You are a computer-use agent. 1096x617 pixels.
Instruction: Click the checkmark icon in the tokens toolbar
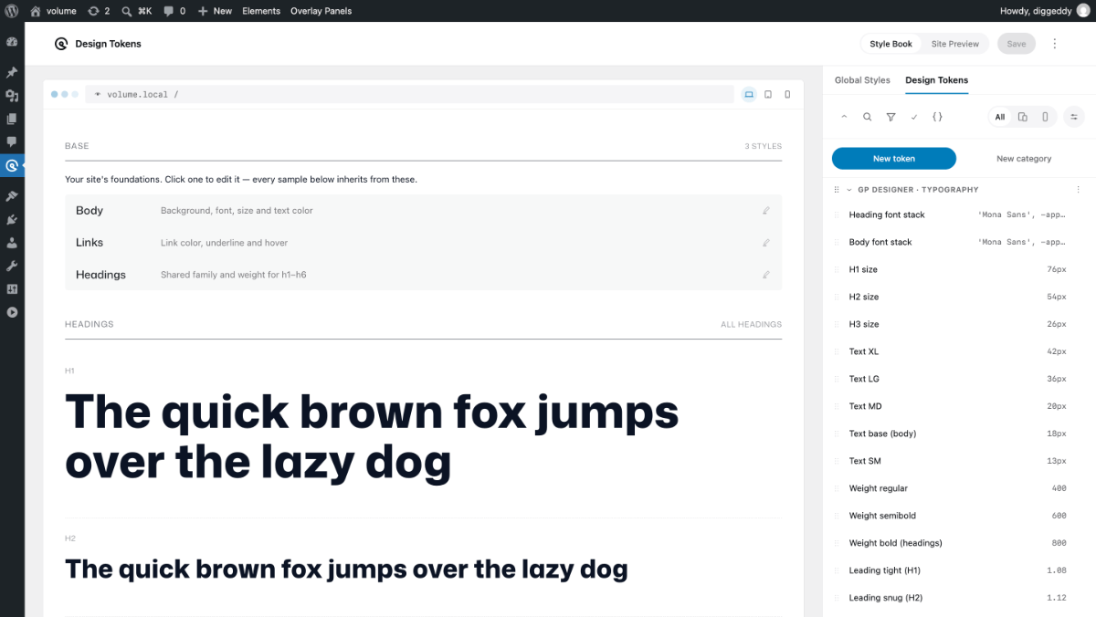pos(914,117)
